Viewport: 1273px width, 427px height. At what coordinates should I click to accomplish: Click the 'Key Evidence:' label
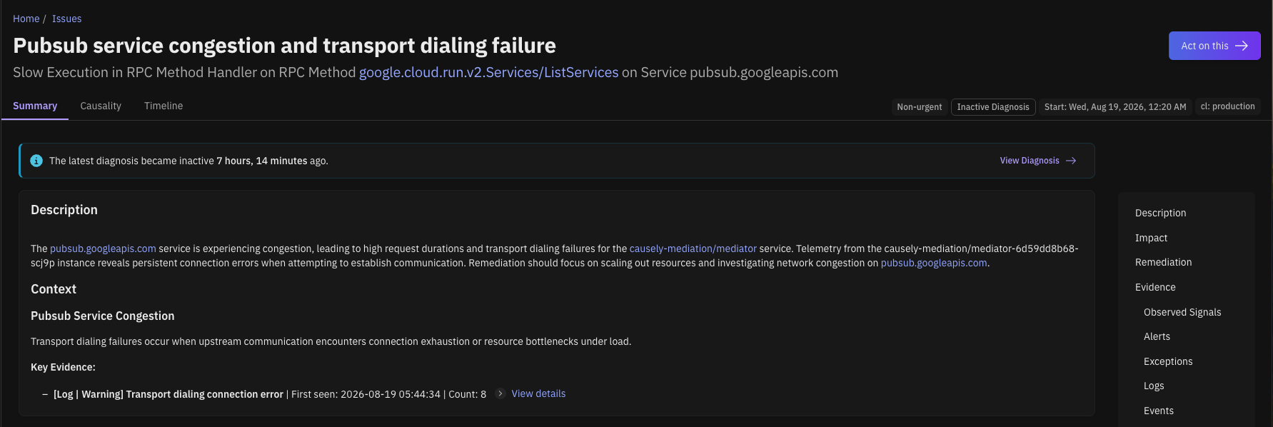(x=63, y=367)
